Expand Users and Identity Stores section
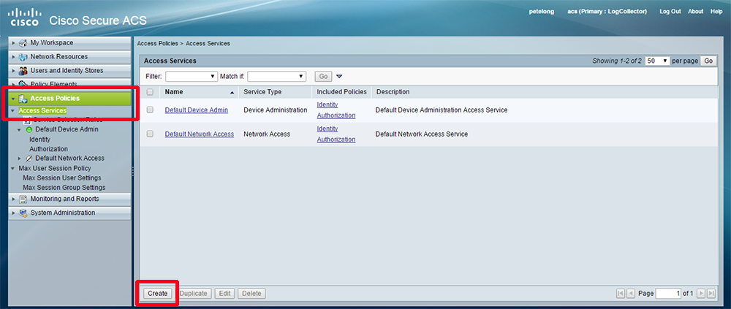731x309 pixels. pyautogui.click(x=14, y=71)
